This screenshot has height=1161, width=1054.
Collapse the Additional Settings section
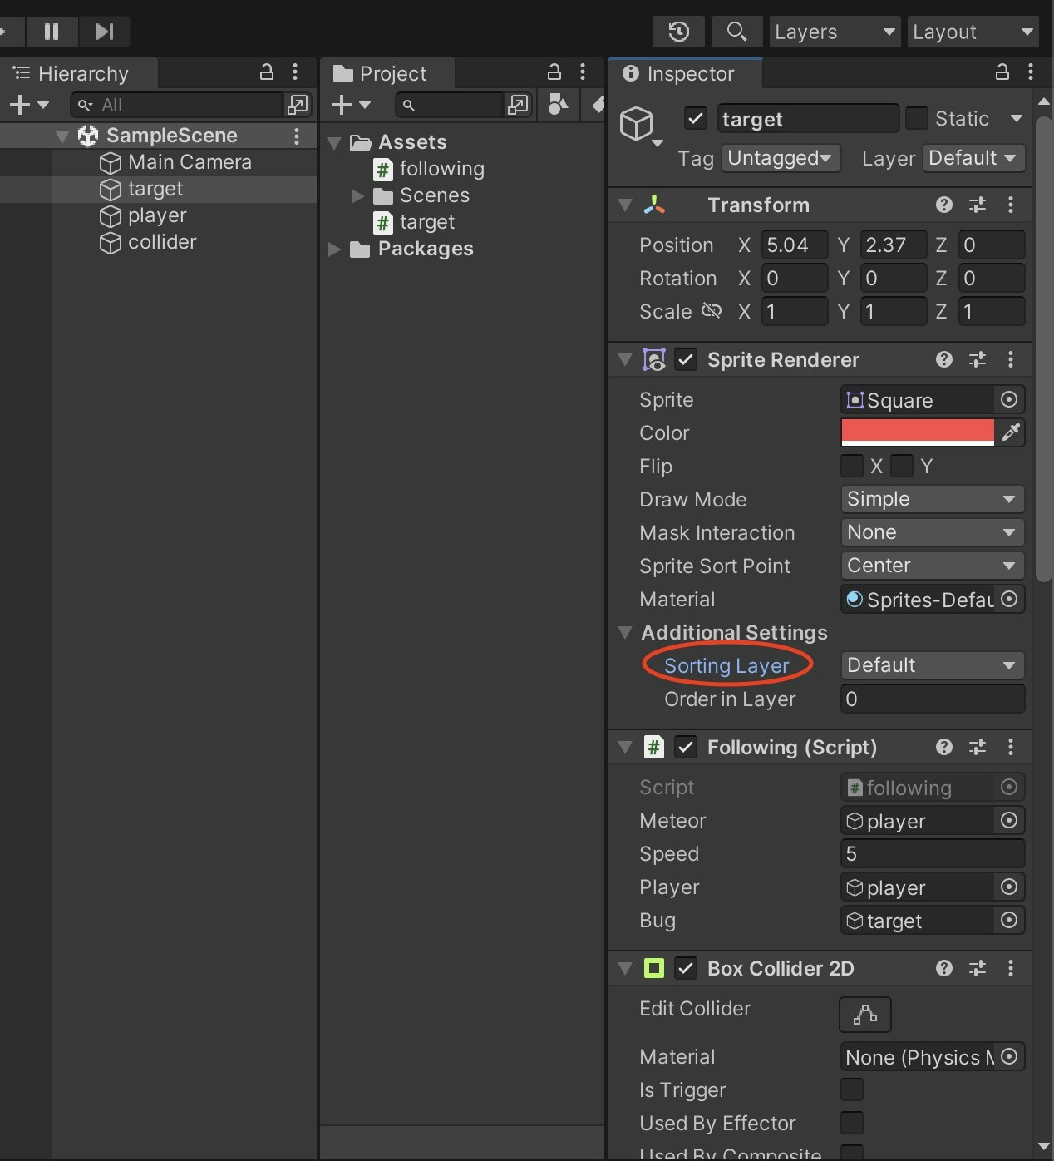[x=625, y=633]
